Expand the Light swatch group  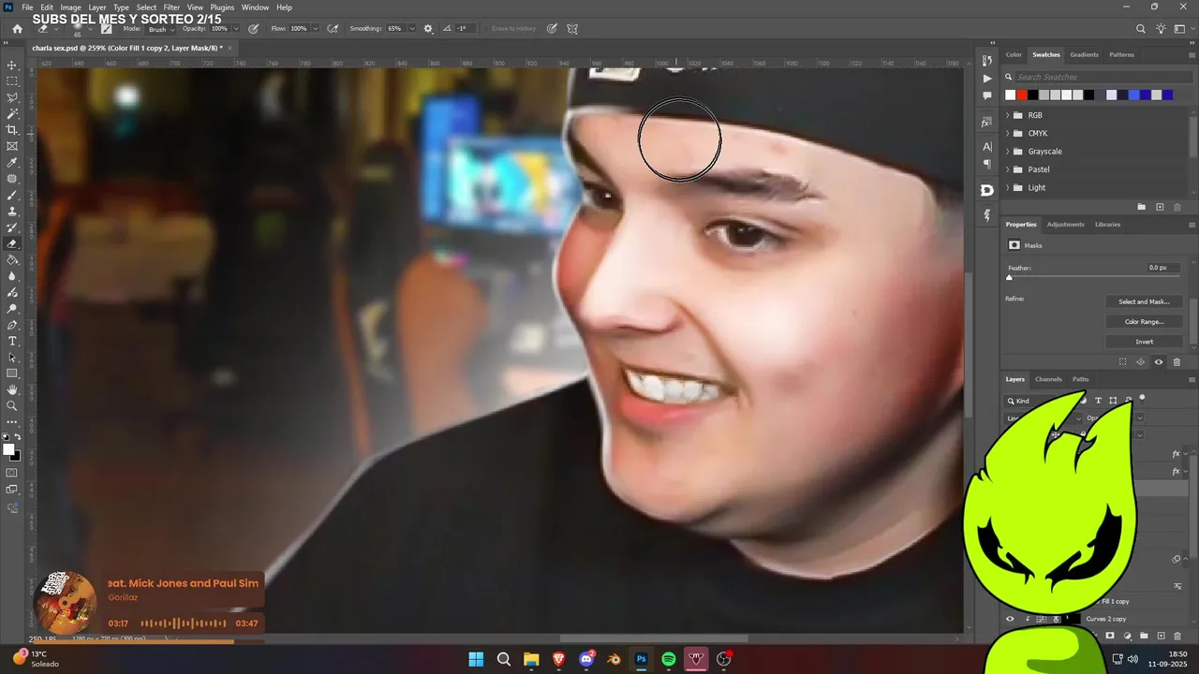(1008, 187)
